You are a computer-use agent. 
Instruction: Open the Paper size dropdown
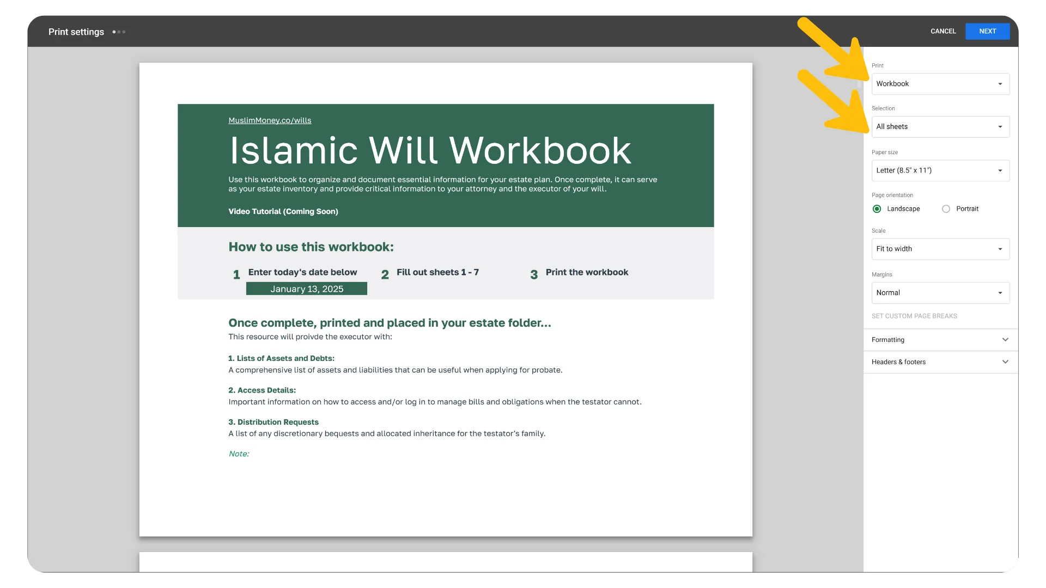click(940, 170)
